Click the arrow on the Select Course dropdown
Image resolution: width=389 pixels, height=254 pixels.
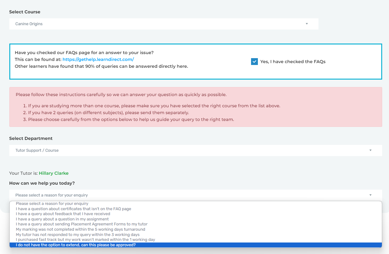coord(307,24)
